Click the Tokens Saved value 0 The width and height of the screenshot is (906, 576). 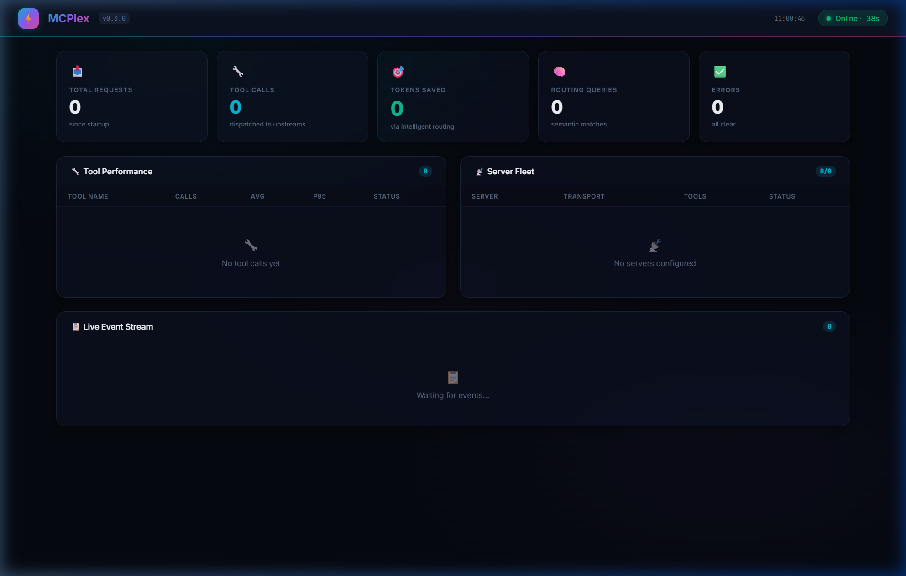point(397,109)
